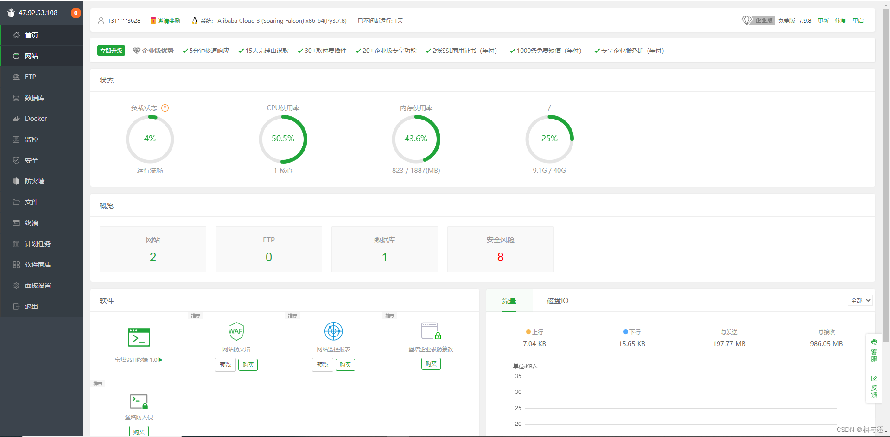Image resolution: width=890 pixels, height=437 pixels.
Task: Click the page vertical scrollbar
Action: click(886, 176)
